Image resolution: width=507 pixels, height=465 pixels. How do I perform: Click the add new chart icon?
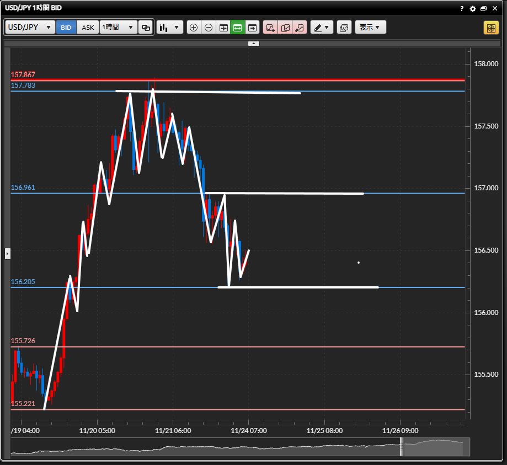(270, 28)
